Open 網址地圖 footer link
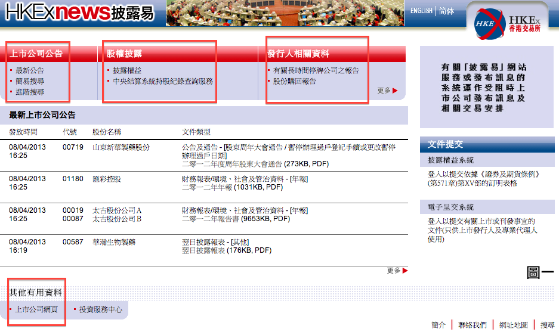559x332 pixels. click(x=514, y=325)
